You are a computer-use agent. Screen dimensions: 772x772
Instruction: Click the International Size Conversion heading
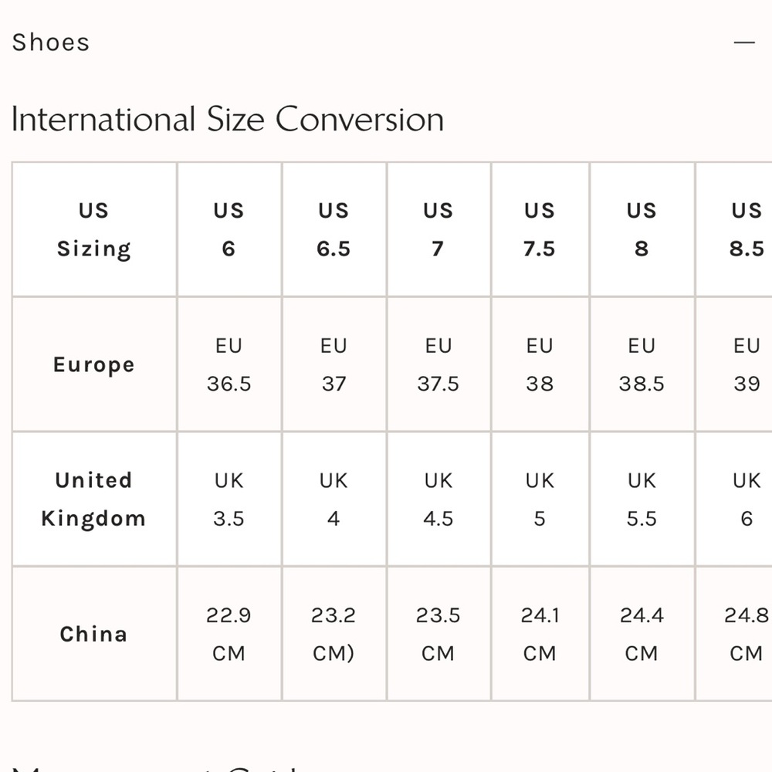tap(228, 120)
